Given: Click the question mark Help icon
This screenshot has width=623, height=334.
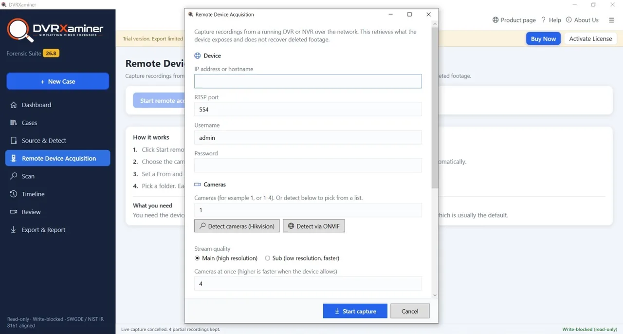Looking at the screenshot, I should (543, 20).
